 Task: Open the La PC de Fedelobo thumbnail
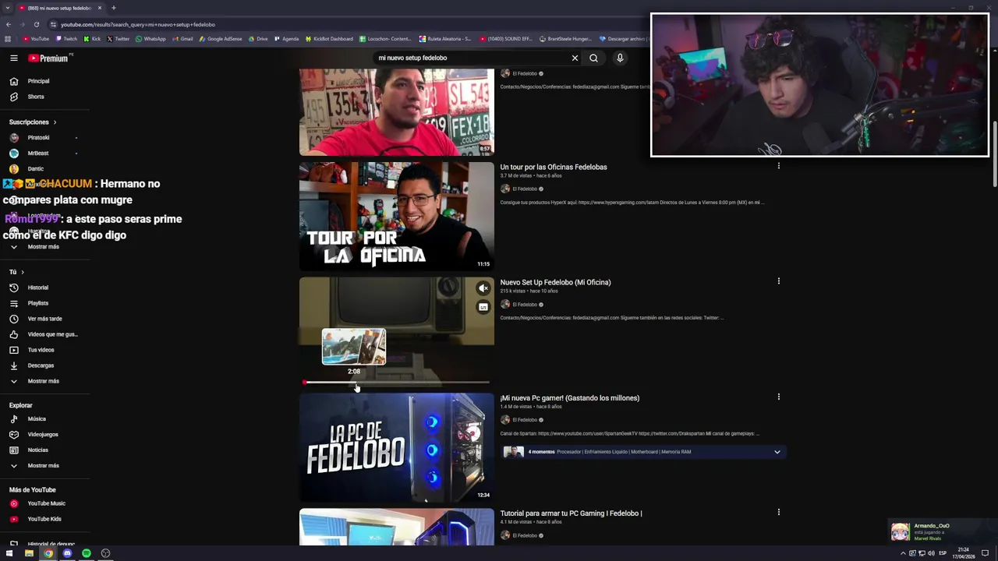click(x=397, y=447)
